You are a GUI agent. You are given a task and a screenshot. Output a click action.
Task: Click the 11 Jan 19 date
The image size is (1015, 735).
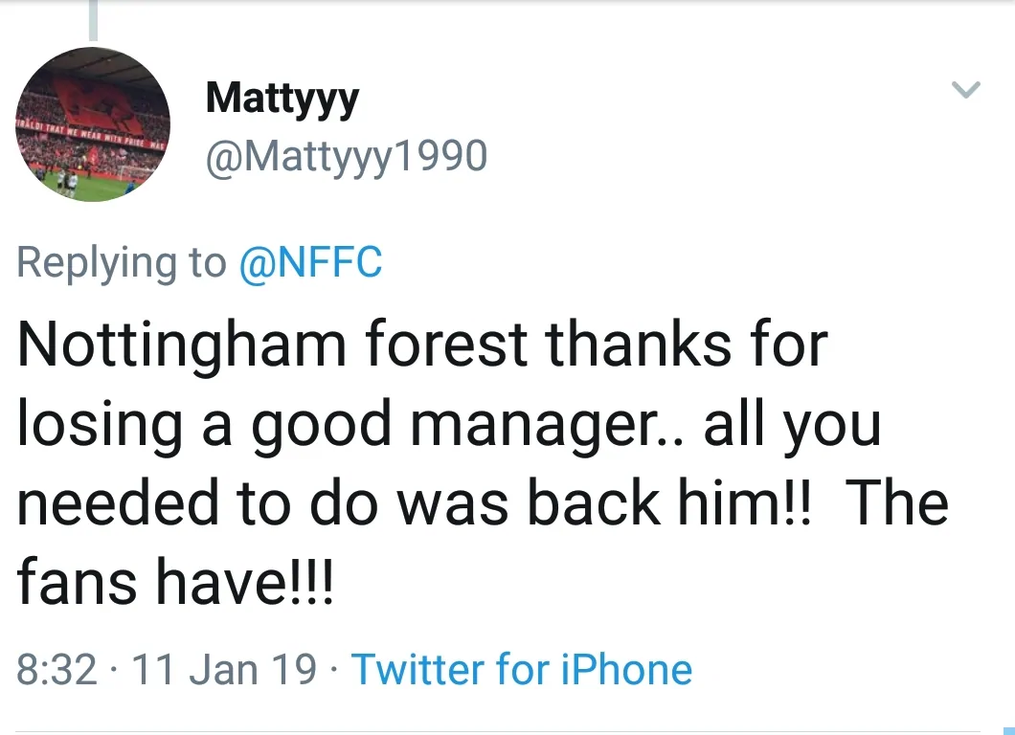coord(225,669)
